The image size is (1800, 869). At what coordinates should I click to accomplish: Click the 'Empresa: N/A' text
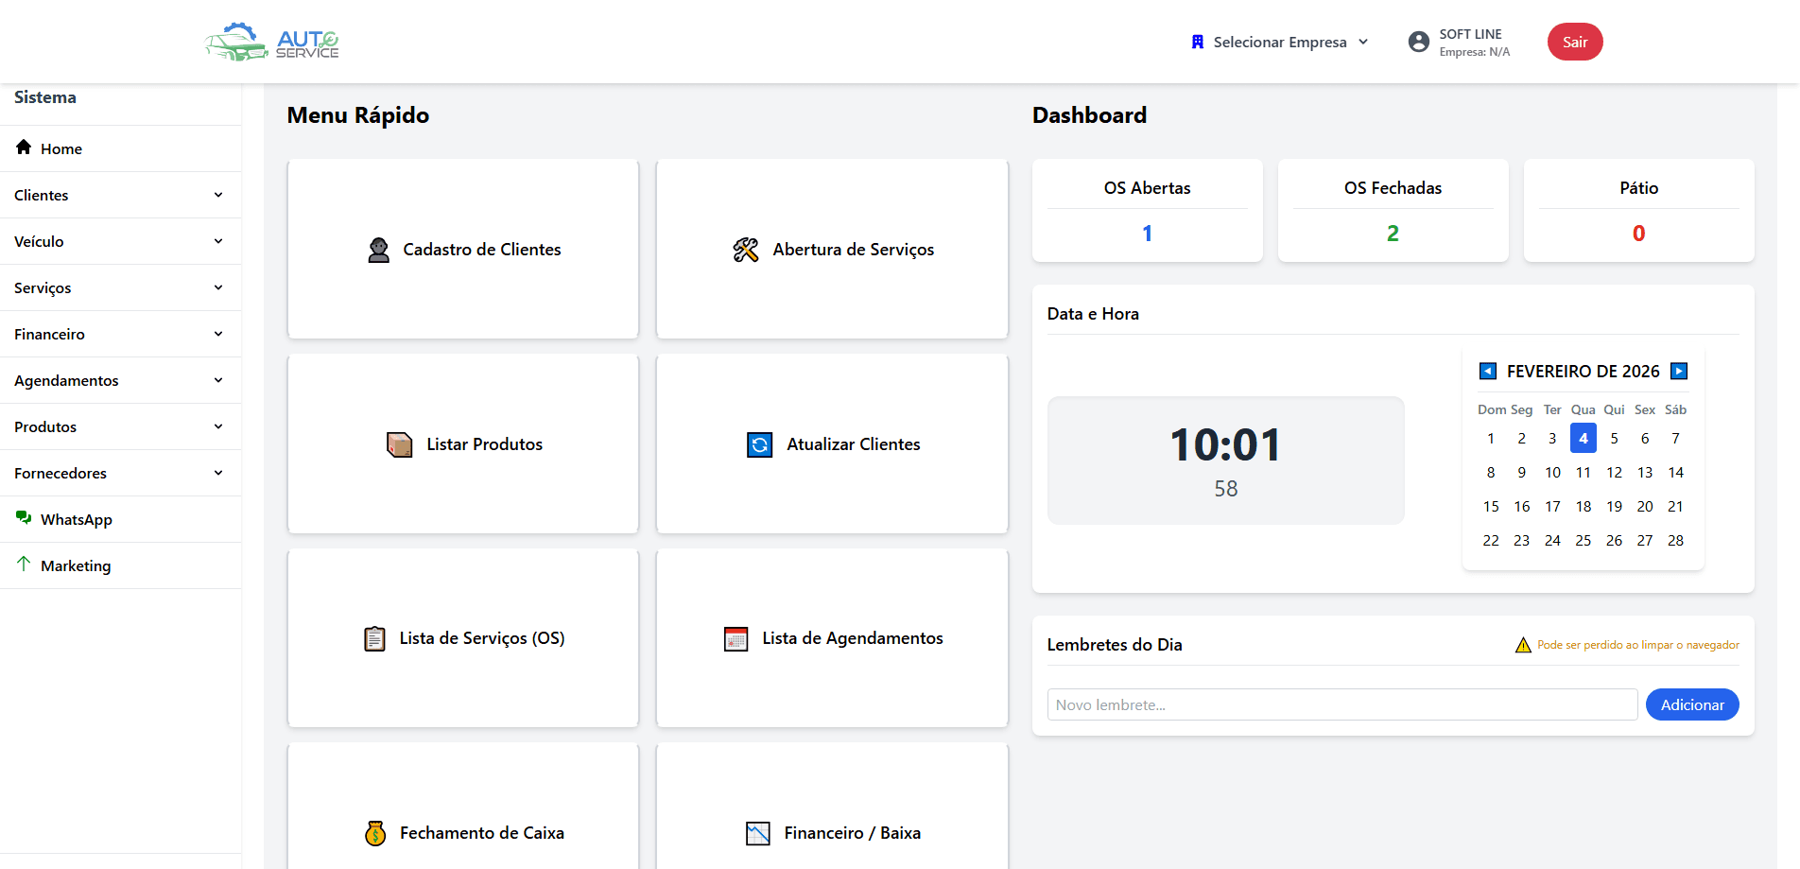click(x=1475, y=52)
